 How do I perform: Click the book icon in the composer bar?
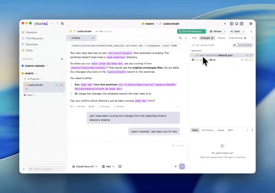pyautogui.click(x=120, y=166)
